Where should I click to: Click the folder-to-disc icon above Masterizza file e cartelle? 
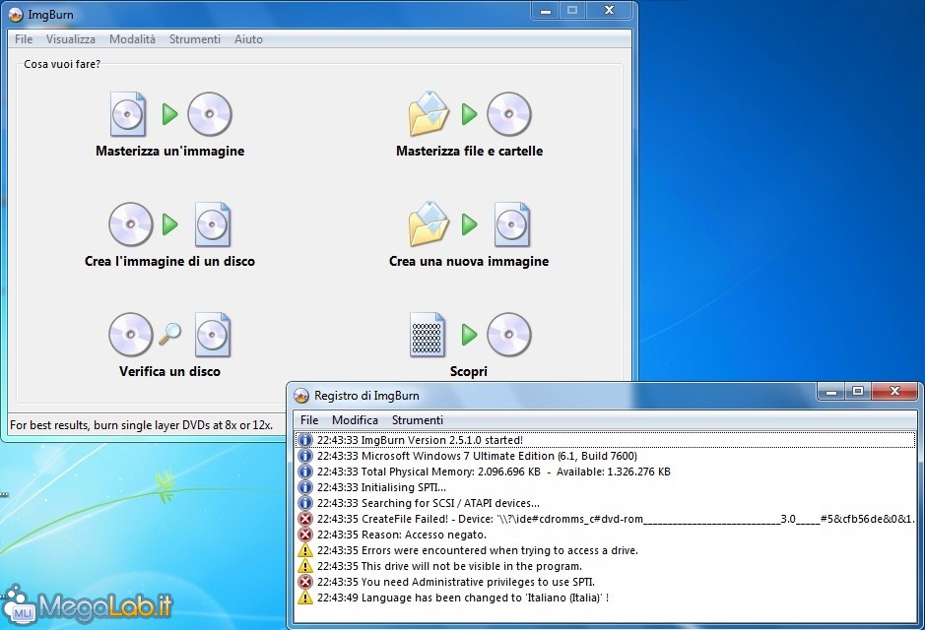tap(470, 114)
